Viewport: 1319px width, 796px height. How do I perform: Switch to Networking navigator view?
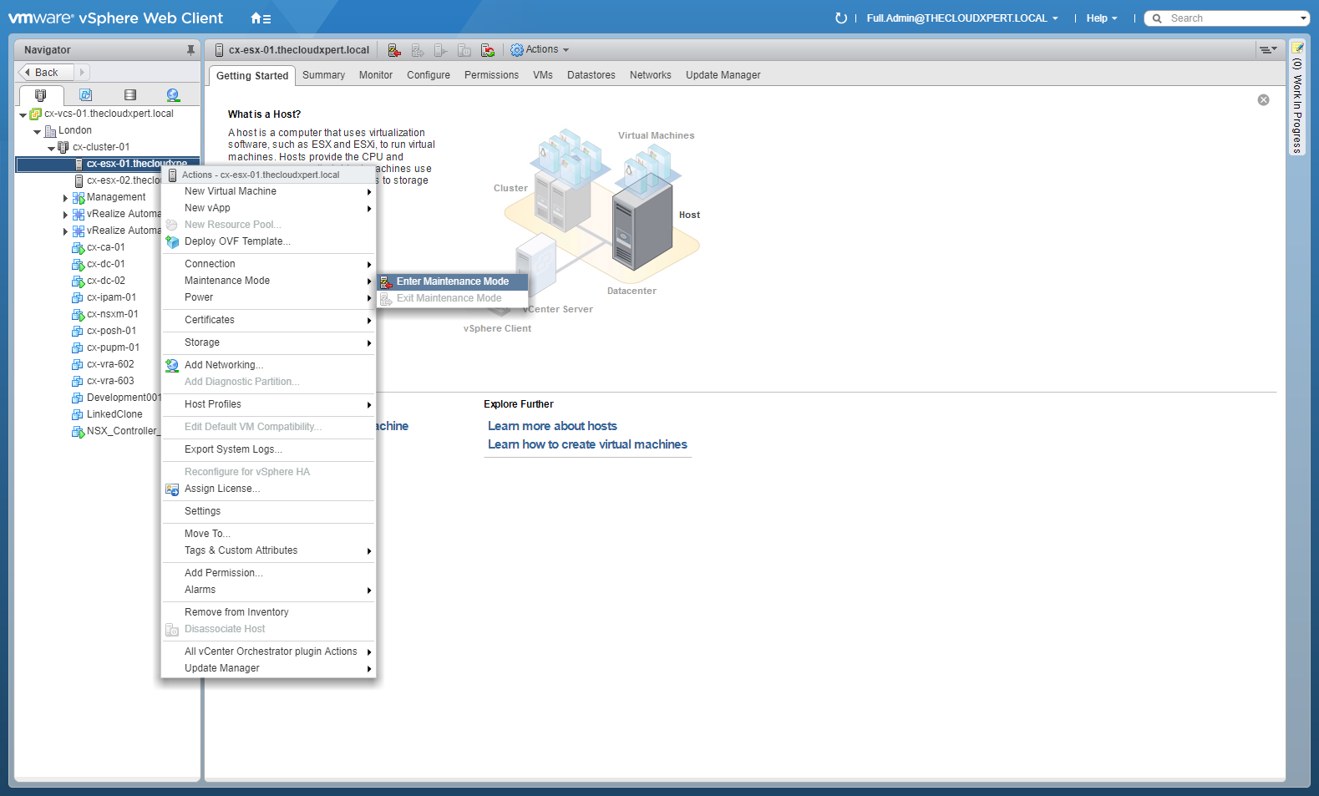[x=173, y=95]
